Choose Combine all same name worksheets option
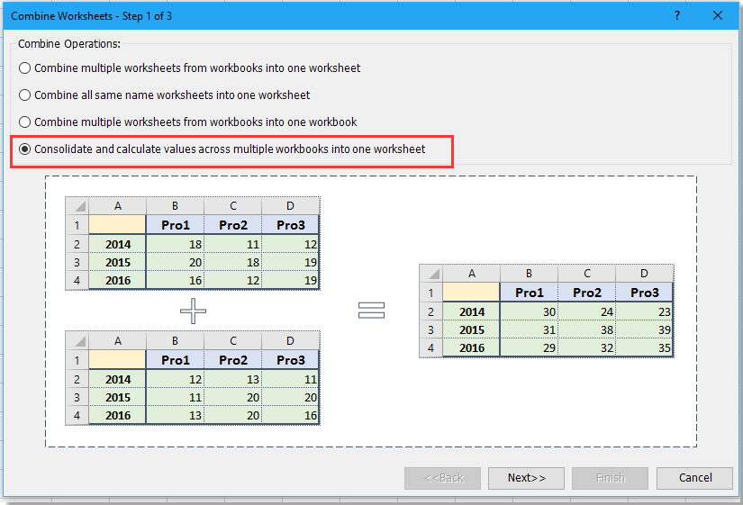This screenshot has height=505, width=743. [25, 95]
